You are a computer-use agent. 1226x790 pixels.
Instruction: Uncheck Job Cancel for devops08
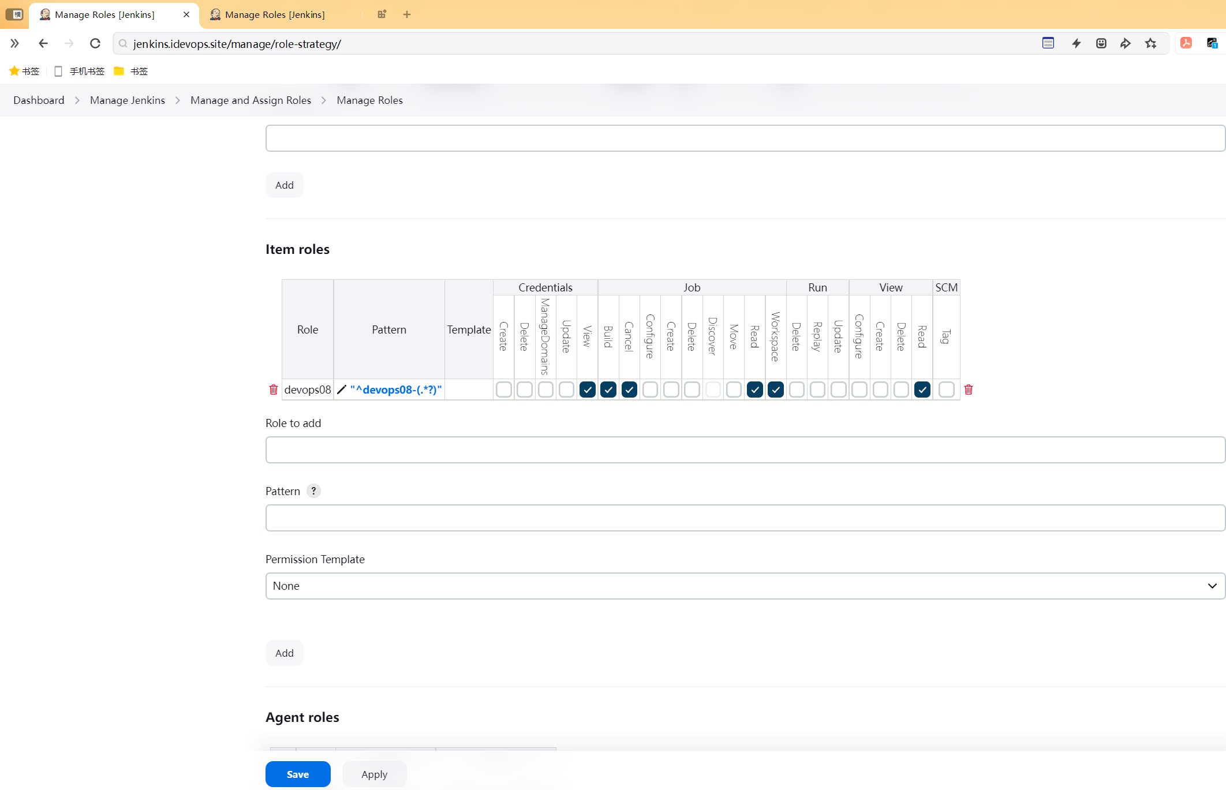tap(629, 390)
